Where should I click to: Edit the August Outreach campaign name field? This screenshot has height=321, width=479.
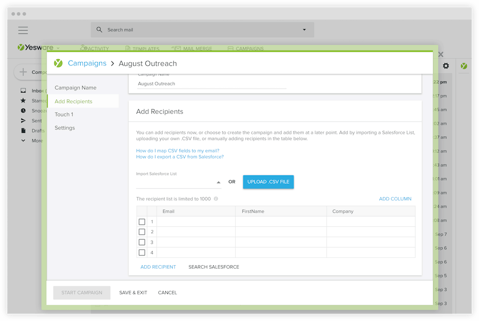tap(211, 83)
